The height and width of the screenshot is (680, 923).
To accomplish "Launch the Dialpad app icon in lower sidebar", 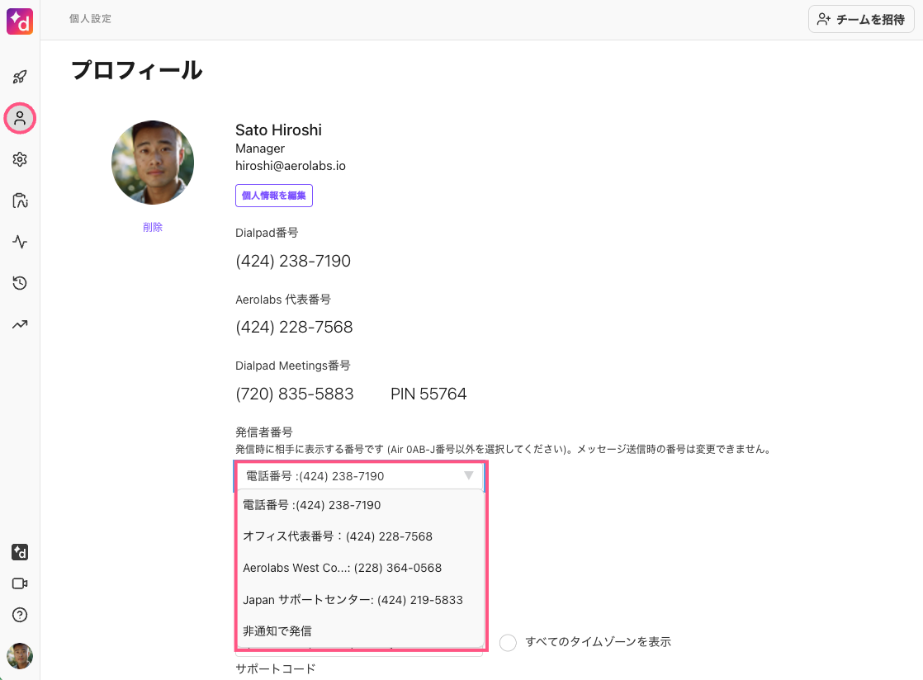I will 20,552.
